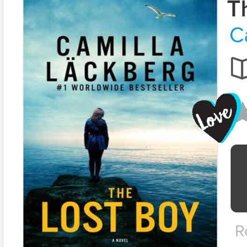This screenshot has width=247, height=247.
Task: Click the yellow LOST BOY title text
Action: click(120, 217)
